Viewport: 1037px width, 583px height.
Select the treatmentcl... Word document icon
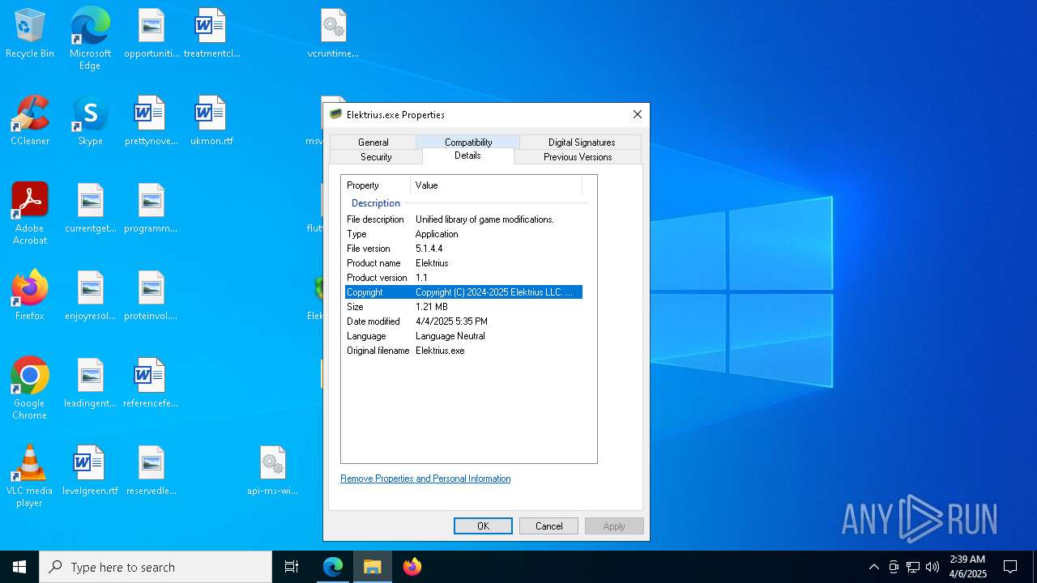(211, 34)
